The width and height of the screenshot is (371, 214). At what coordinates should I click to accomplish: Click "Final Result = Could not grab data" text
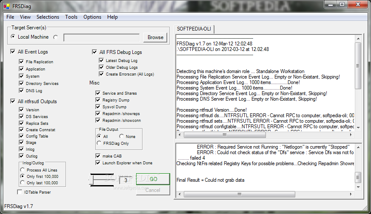tap(210, 180)
